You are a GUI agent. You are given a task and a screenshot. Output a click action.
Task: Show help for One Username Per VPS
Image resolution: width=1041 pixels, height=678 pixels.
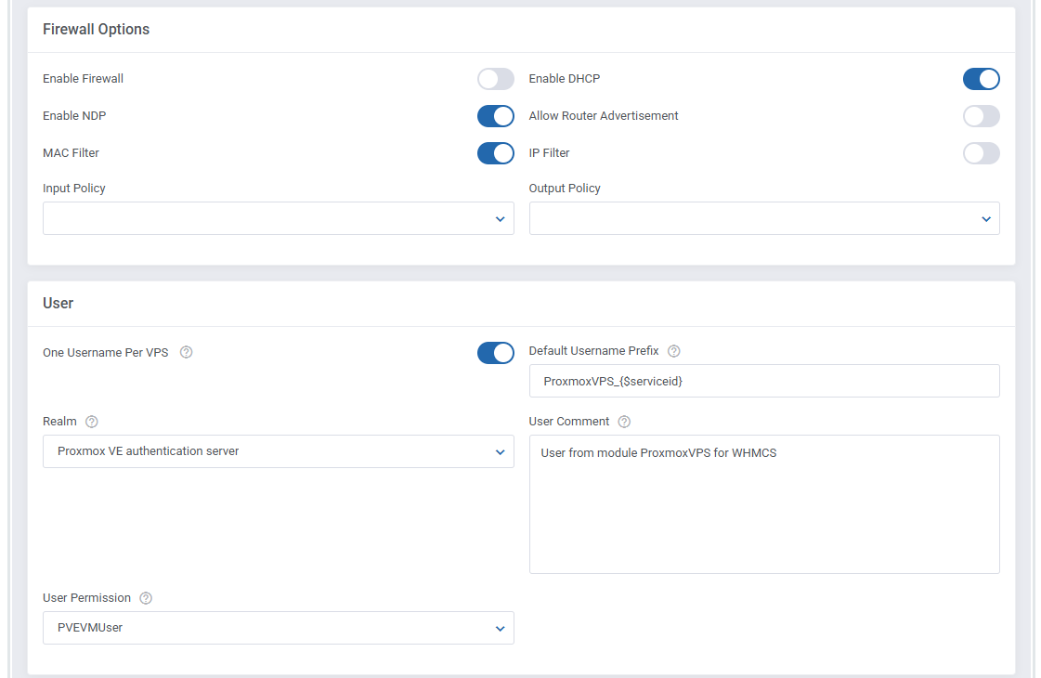tap(187, 353)
